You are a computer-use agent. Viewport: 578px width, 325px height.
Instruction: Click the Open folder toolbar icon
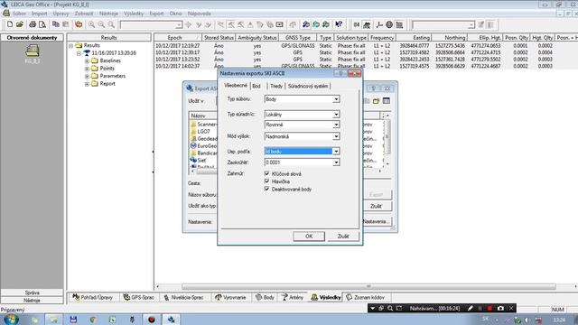[20, 24]
